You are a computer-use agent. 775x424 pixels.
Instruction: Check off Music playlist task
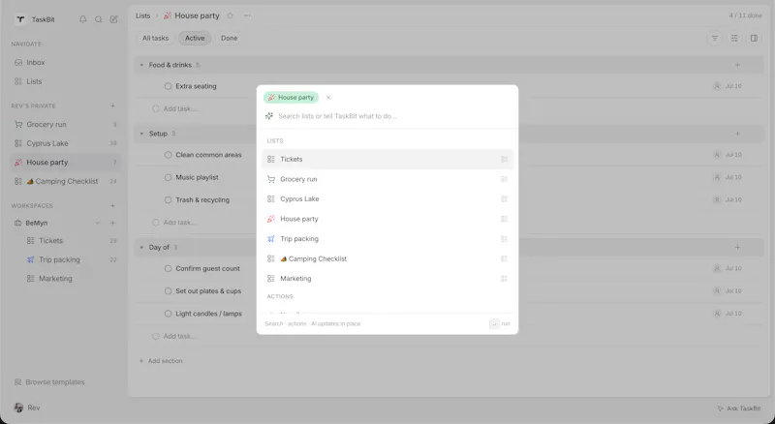coord(168,177)
